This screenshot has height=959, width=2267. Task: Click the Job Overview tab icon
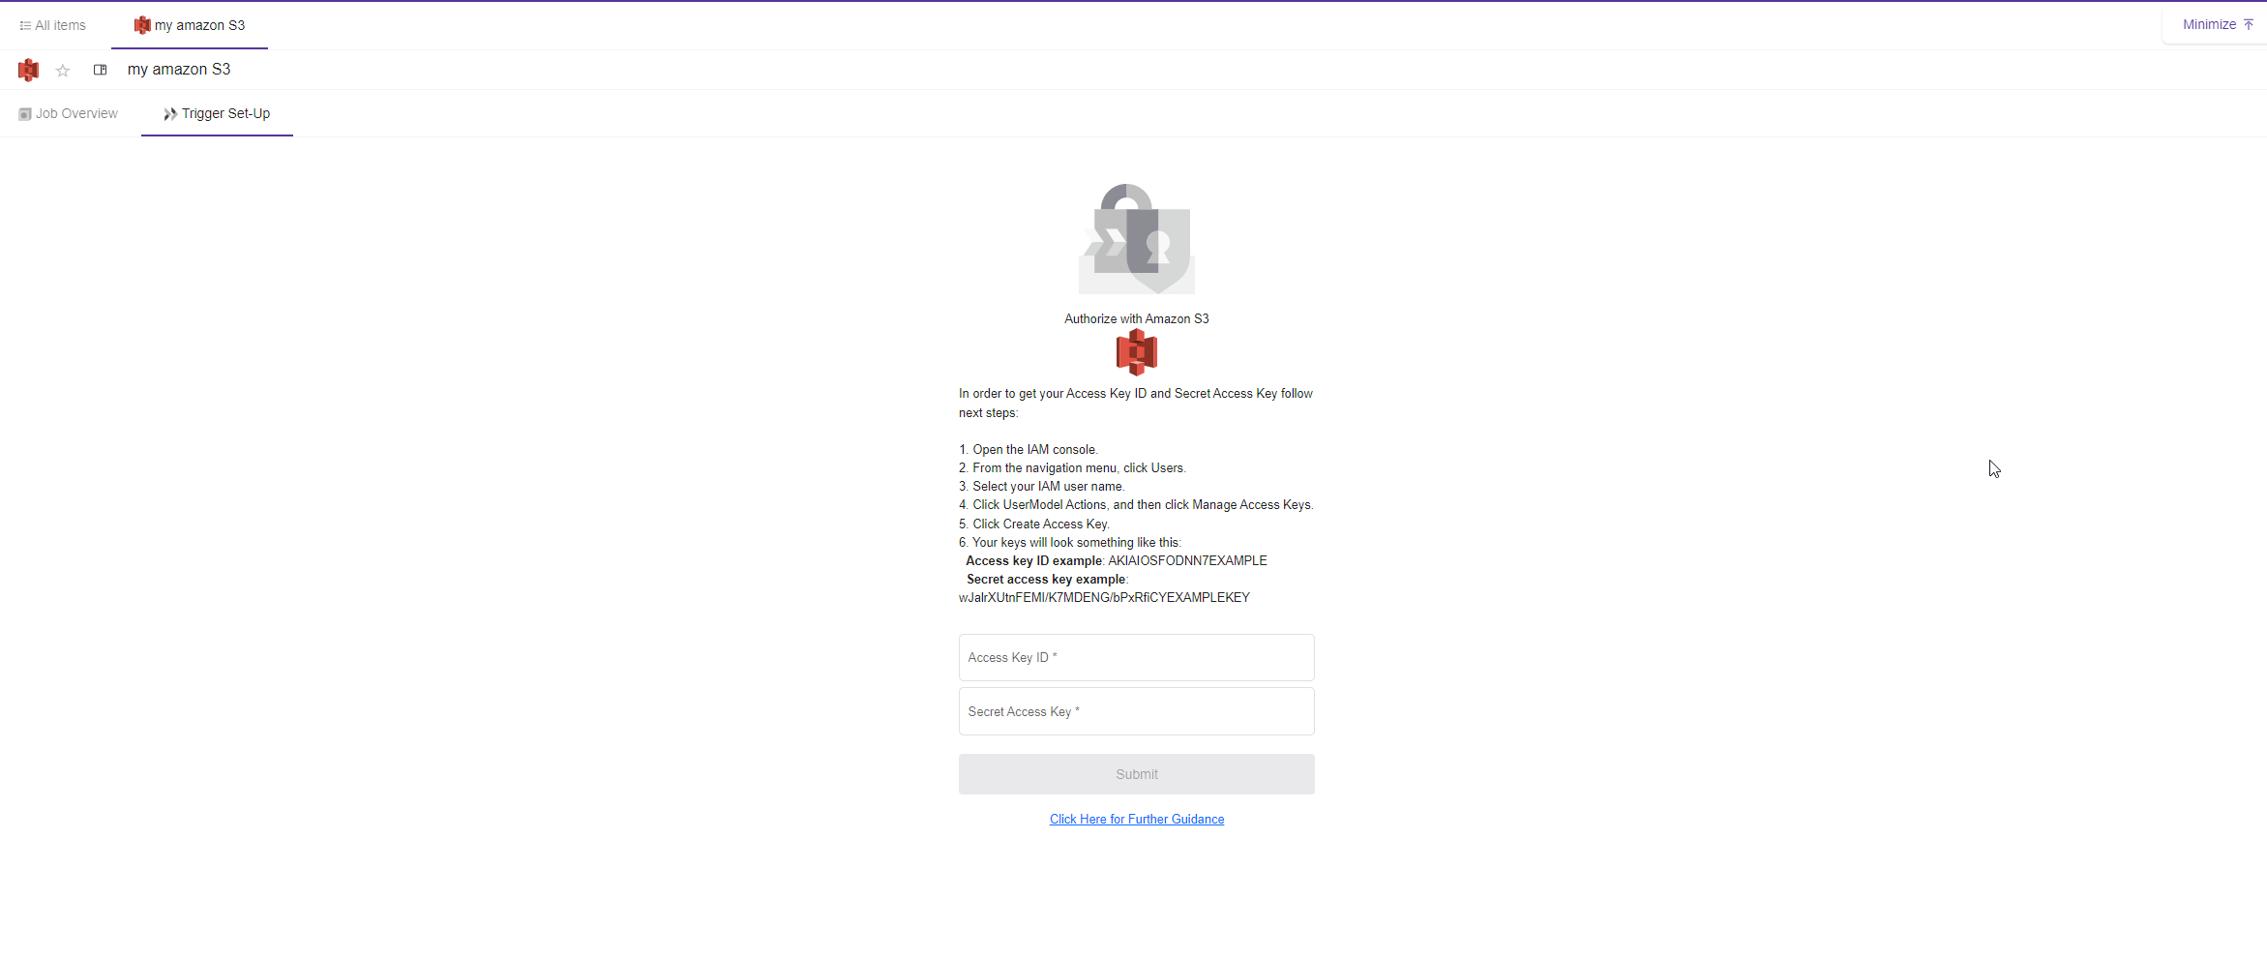pyautogui.click(x=25, y=114)
